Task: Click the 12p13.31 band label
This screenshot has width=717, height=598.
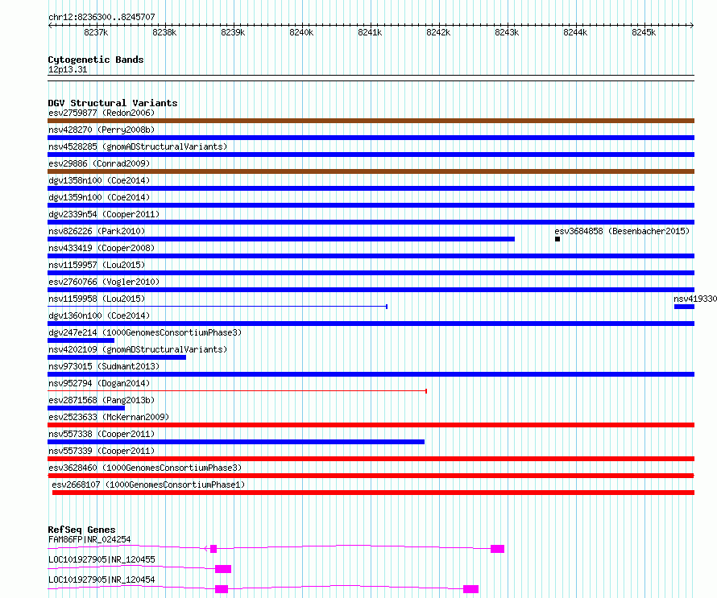Action: [x=68, y=69]
